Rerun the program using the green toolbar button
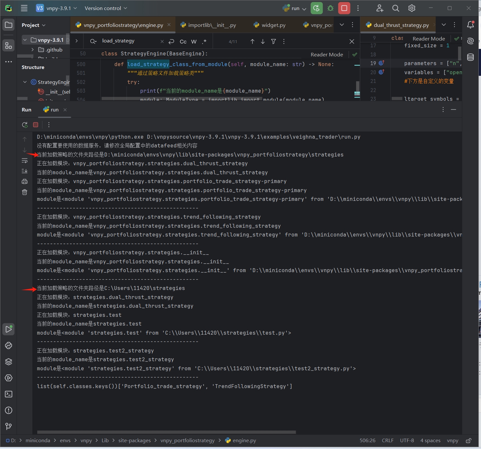481x449 pixels. coord(317,8)
